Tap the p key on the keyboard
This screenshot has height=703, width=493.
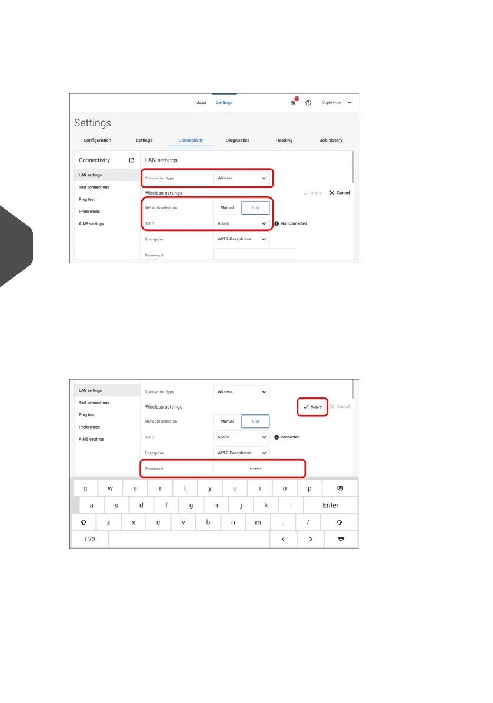pyautogui.click(x=309, y=488)
